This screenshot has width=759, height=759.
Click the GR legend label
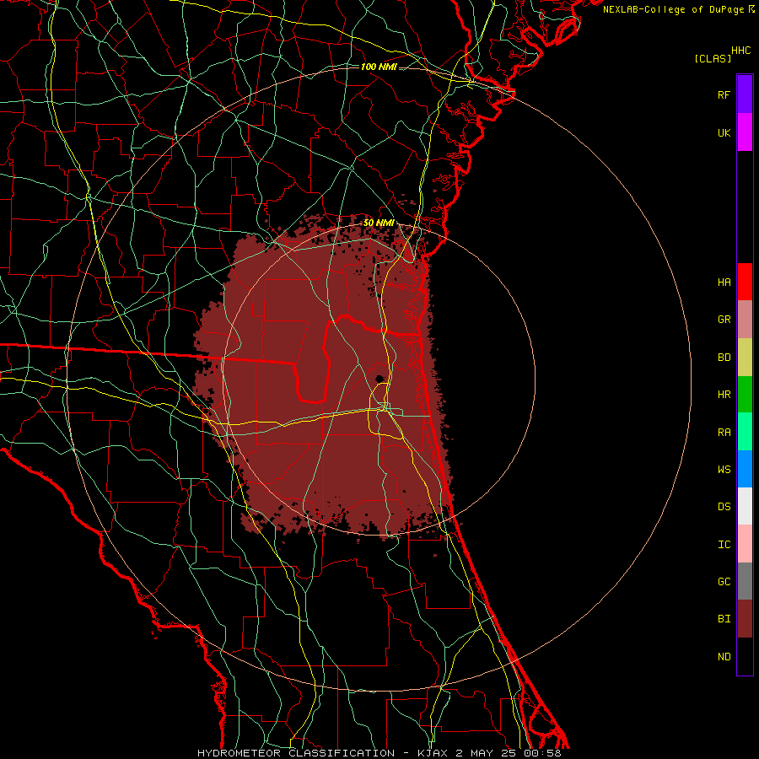[724, 320]
